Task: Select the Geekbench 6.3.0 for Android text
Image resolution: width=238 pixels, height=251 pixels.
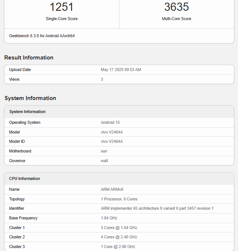Action: 42,36
